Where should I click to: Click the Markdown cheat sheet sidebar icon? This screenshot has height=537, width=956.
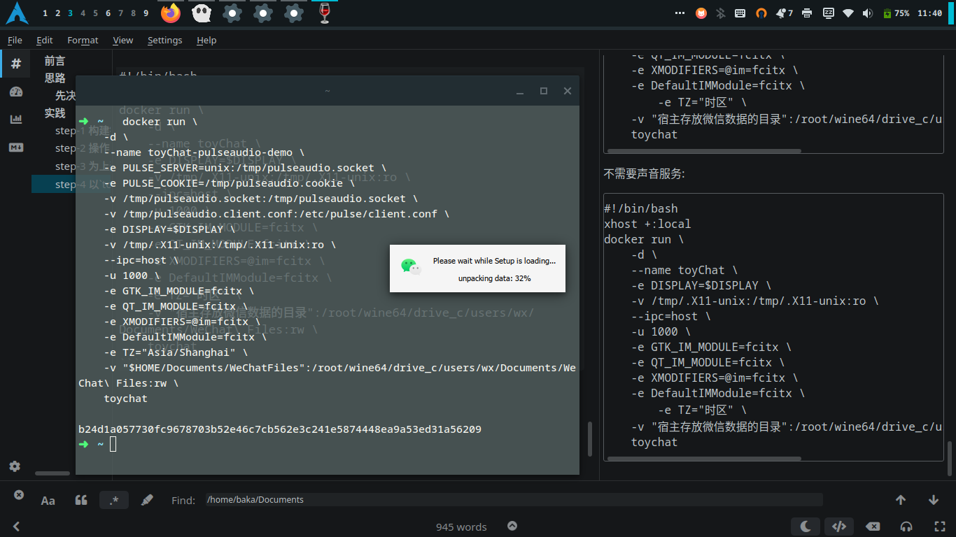click(15, 148)
